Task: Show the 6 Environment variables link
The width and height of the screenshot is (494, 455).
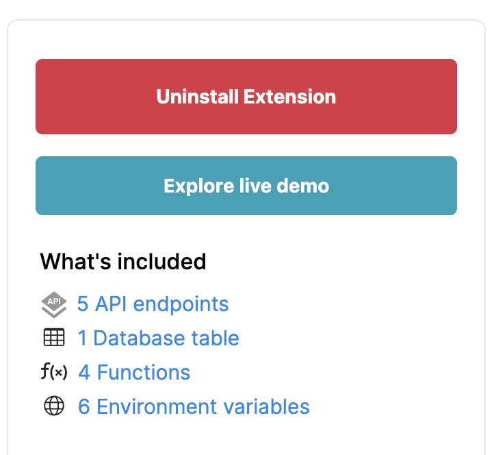Action: pos(194,406)
